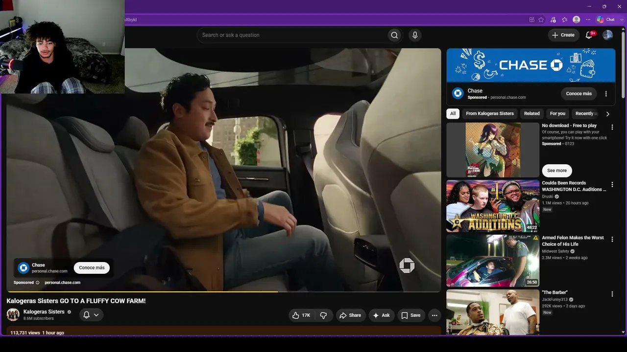Viewport: 627px width, 352px height.
Task: Share the video with the Share button
Action: click(350, 315)
